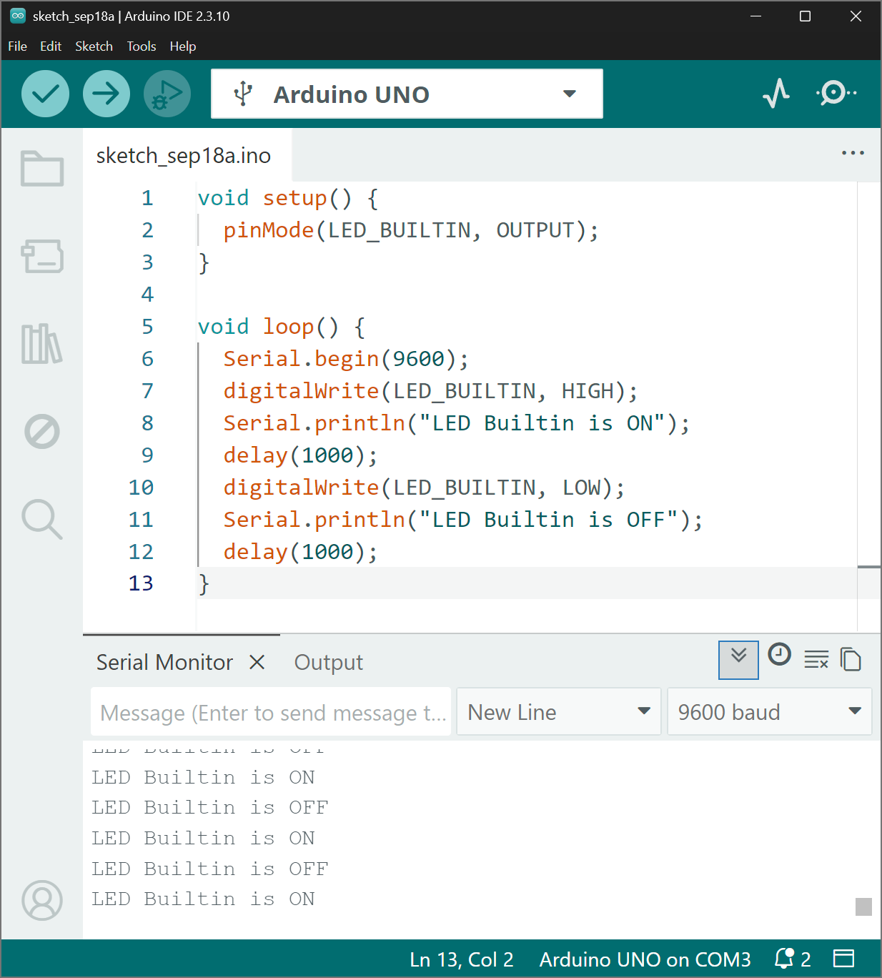Click the void loop() line
The height and width of the screenshot is (978, 882).
282,327
